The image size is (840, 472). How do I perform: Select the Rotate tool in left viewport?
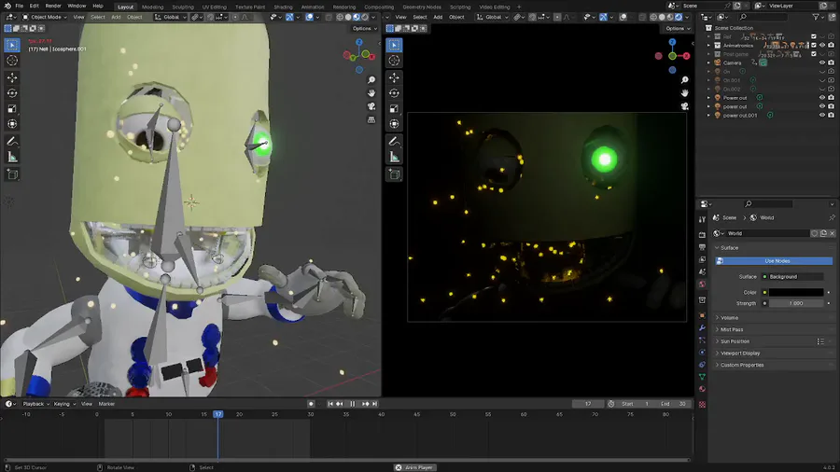(x=12, y=93)
